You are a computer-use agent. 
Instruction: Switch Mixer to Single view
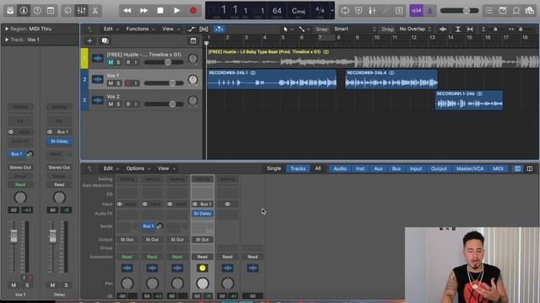tap(274, 168)
